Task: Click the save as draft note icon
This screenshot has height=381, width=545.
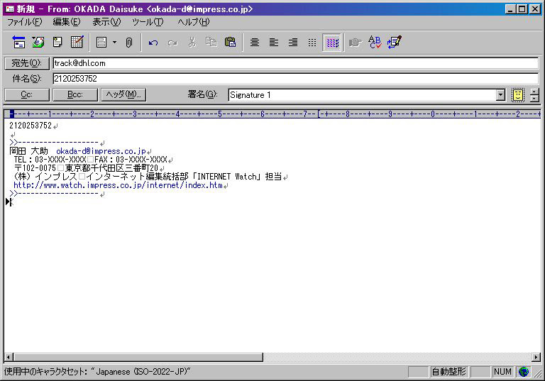Action: tap(57, 43)
